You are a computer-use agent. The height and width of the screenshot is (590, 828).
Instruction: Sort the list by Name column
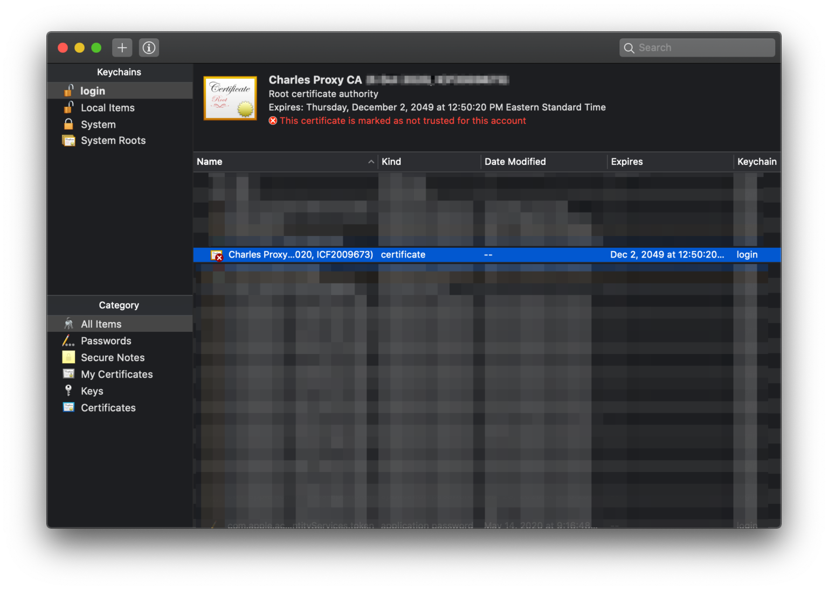[x=285, y=162]
